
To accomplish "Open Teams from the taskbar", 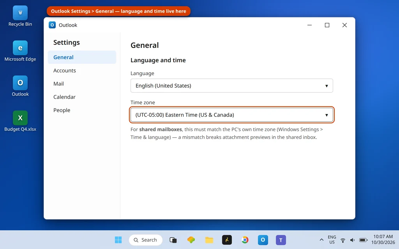I will pyautogui.click(x=281, y=240).
